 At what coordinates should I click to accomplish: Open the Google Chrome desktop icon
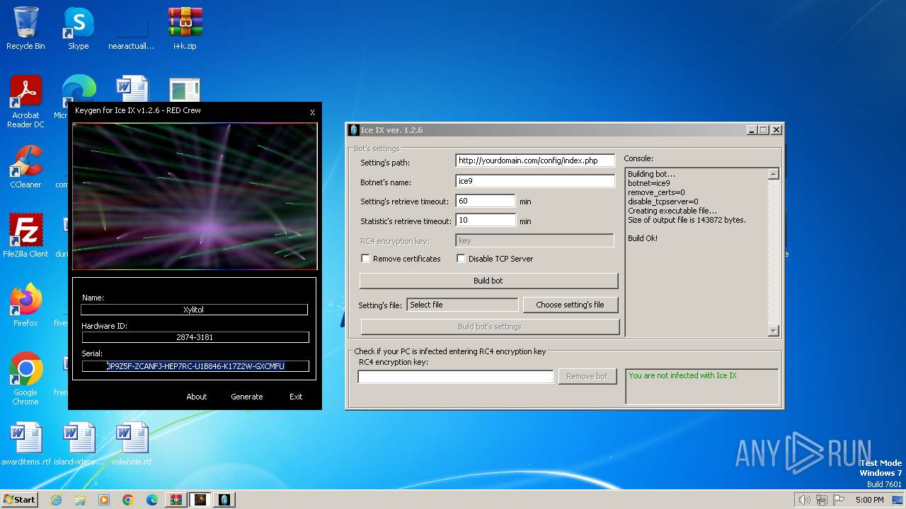point(25,378)
